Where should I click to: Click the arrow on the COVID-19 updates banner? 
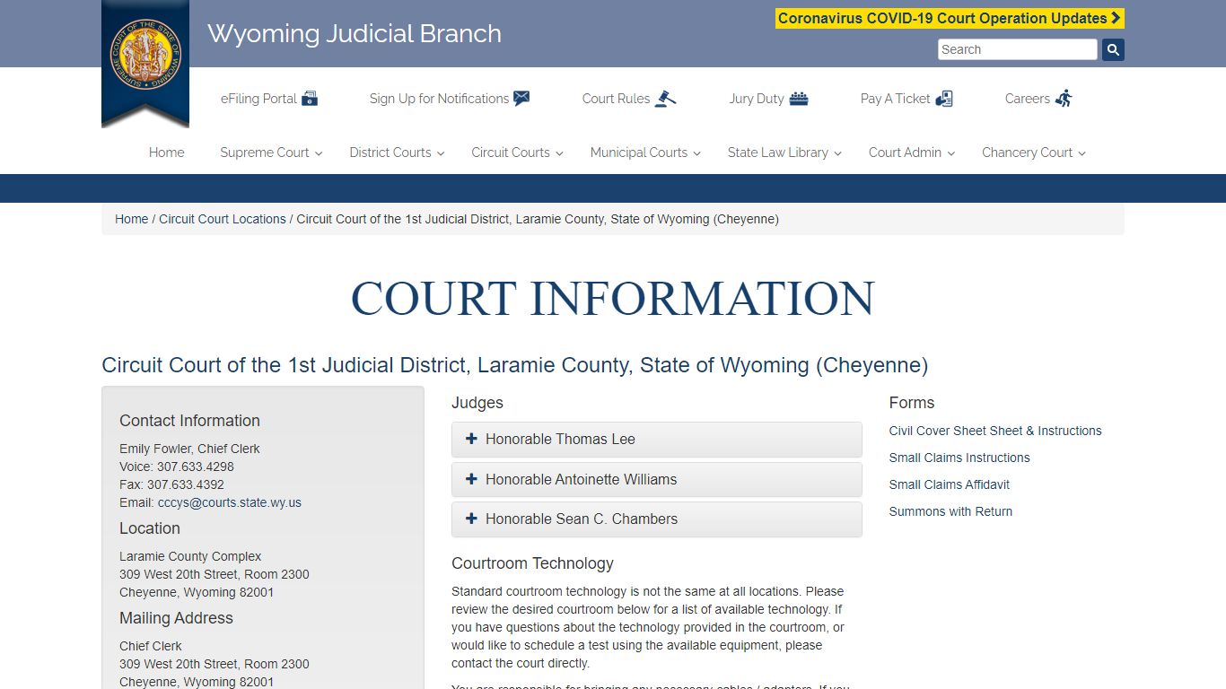pyautogui.click(x=1116, y=18)
